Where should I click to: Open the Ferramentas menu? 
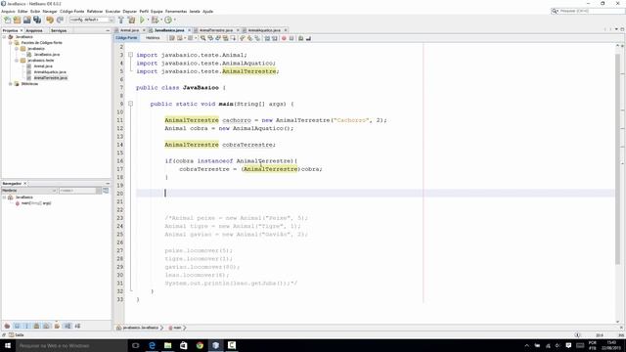pos(176,11)
